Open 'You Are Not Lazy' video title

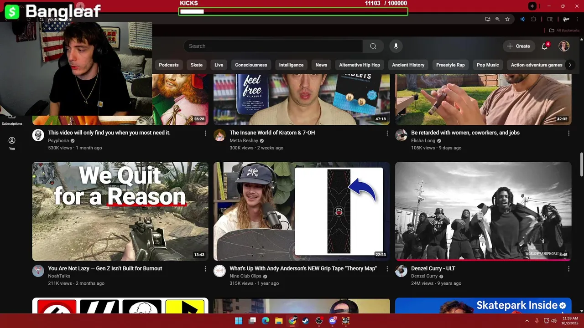[105, 269]
